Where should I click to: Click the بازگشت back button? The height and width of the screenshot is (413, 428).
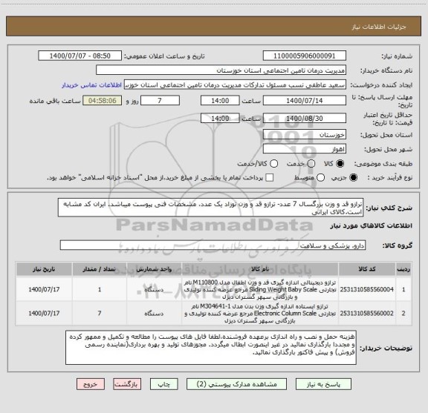pos(127,384)
